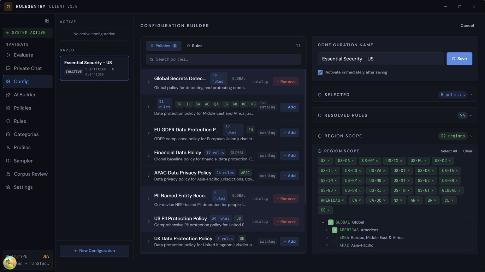Viewport: 485px width, 272px height.
Task: Remove the US-CA region tag
Action: 352,161
